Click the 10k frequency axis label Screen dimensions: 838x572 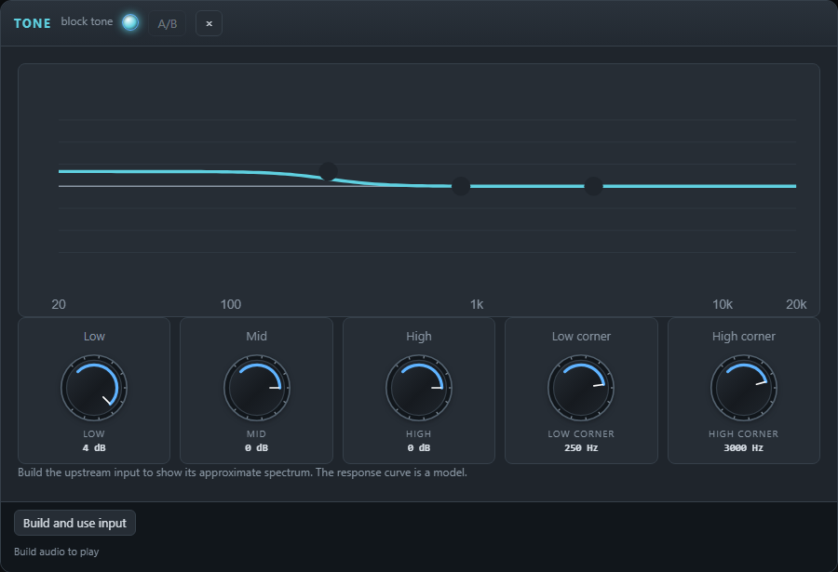click(x=723, y=304)
